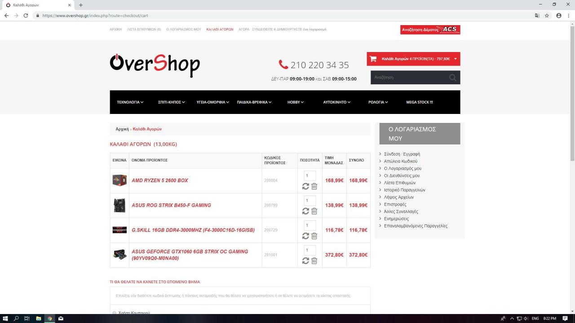Click the shopping cart icon in the red header button
This screenshot has width=575, height=323.
click(x=373, y=59)
